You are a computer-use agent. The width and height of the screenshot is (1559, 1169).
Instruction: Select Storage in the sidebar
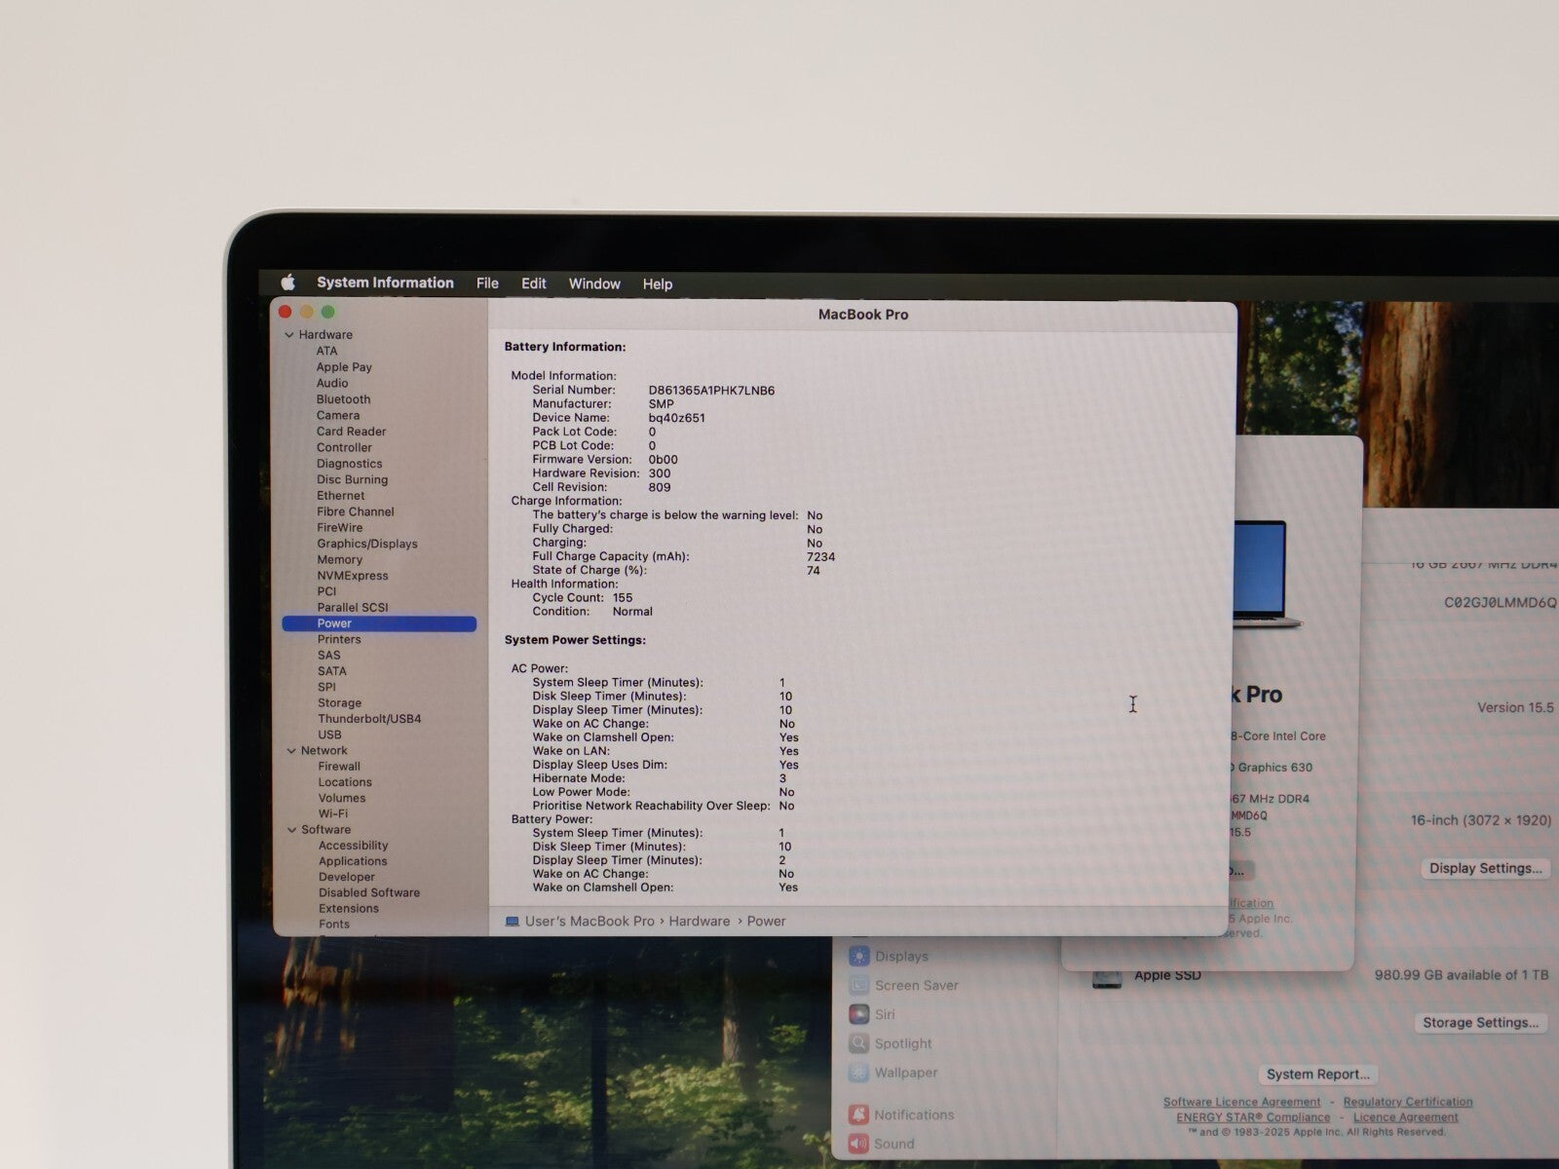339,703
